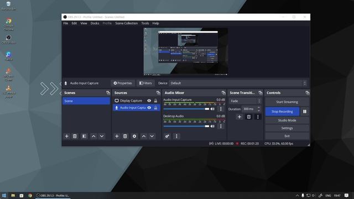
Task: Open the Scene Collection menu
Action: coord(127,23)
